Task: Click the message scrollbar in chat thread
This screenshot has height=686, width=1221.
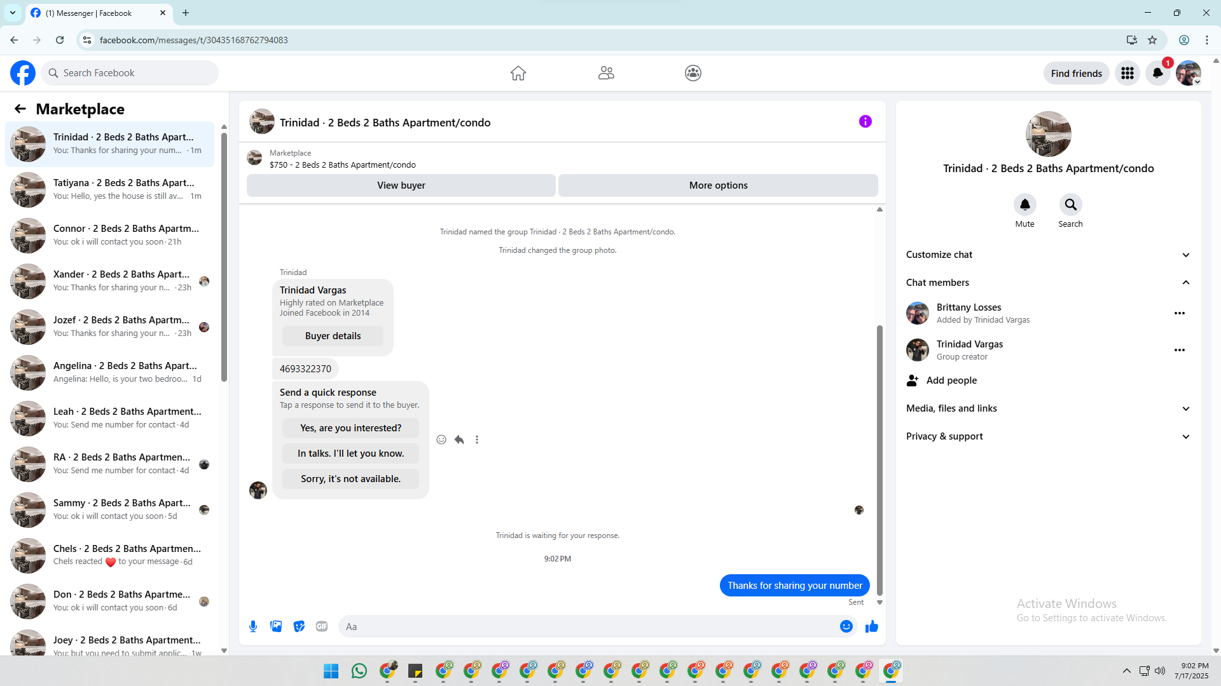Action: point(880,460)
